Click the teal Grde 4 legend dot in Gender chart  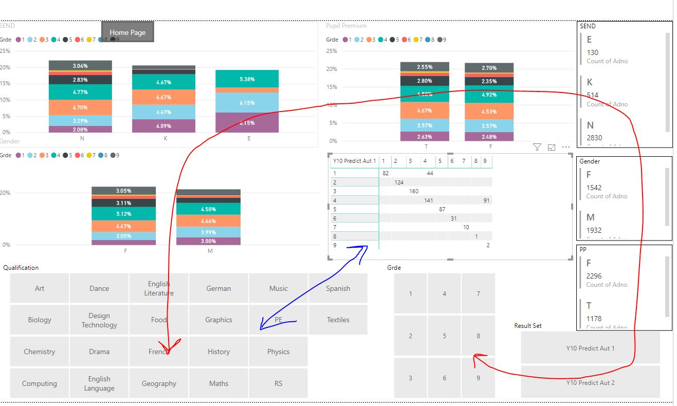pos(53,155)
